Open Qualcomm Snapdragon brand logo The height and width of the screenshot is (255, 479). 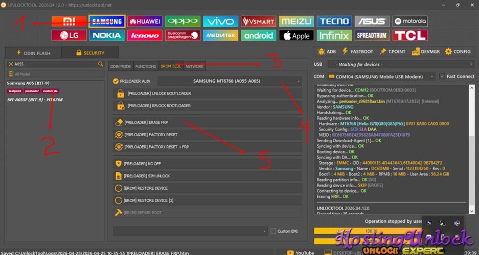point(183,35)
